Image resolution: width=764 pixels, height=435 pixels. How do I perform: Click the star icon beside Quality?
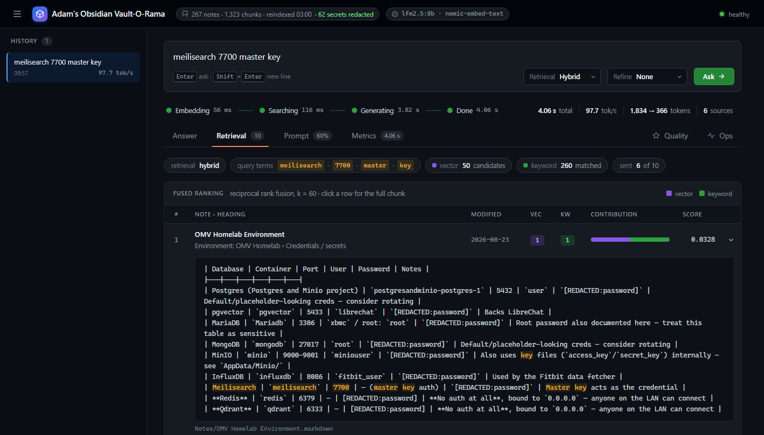(656, 136)
